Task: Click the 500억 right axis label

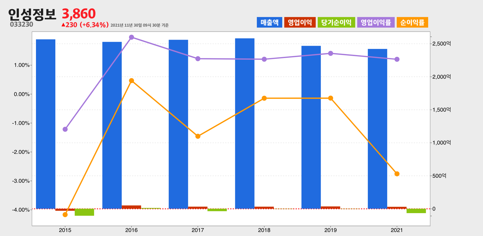Action: coord(439,176)
